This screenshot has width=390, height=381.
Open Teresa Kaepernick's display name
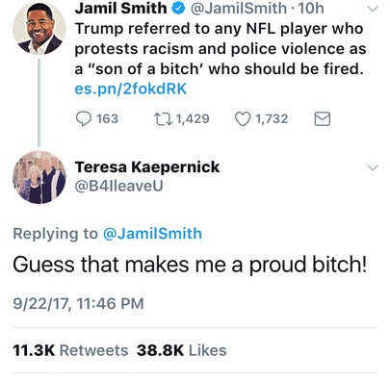coord(147,166)
